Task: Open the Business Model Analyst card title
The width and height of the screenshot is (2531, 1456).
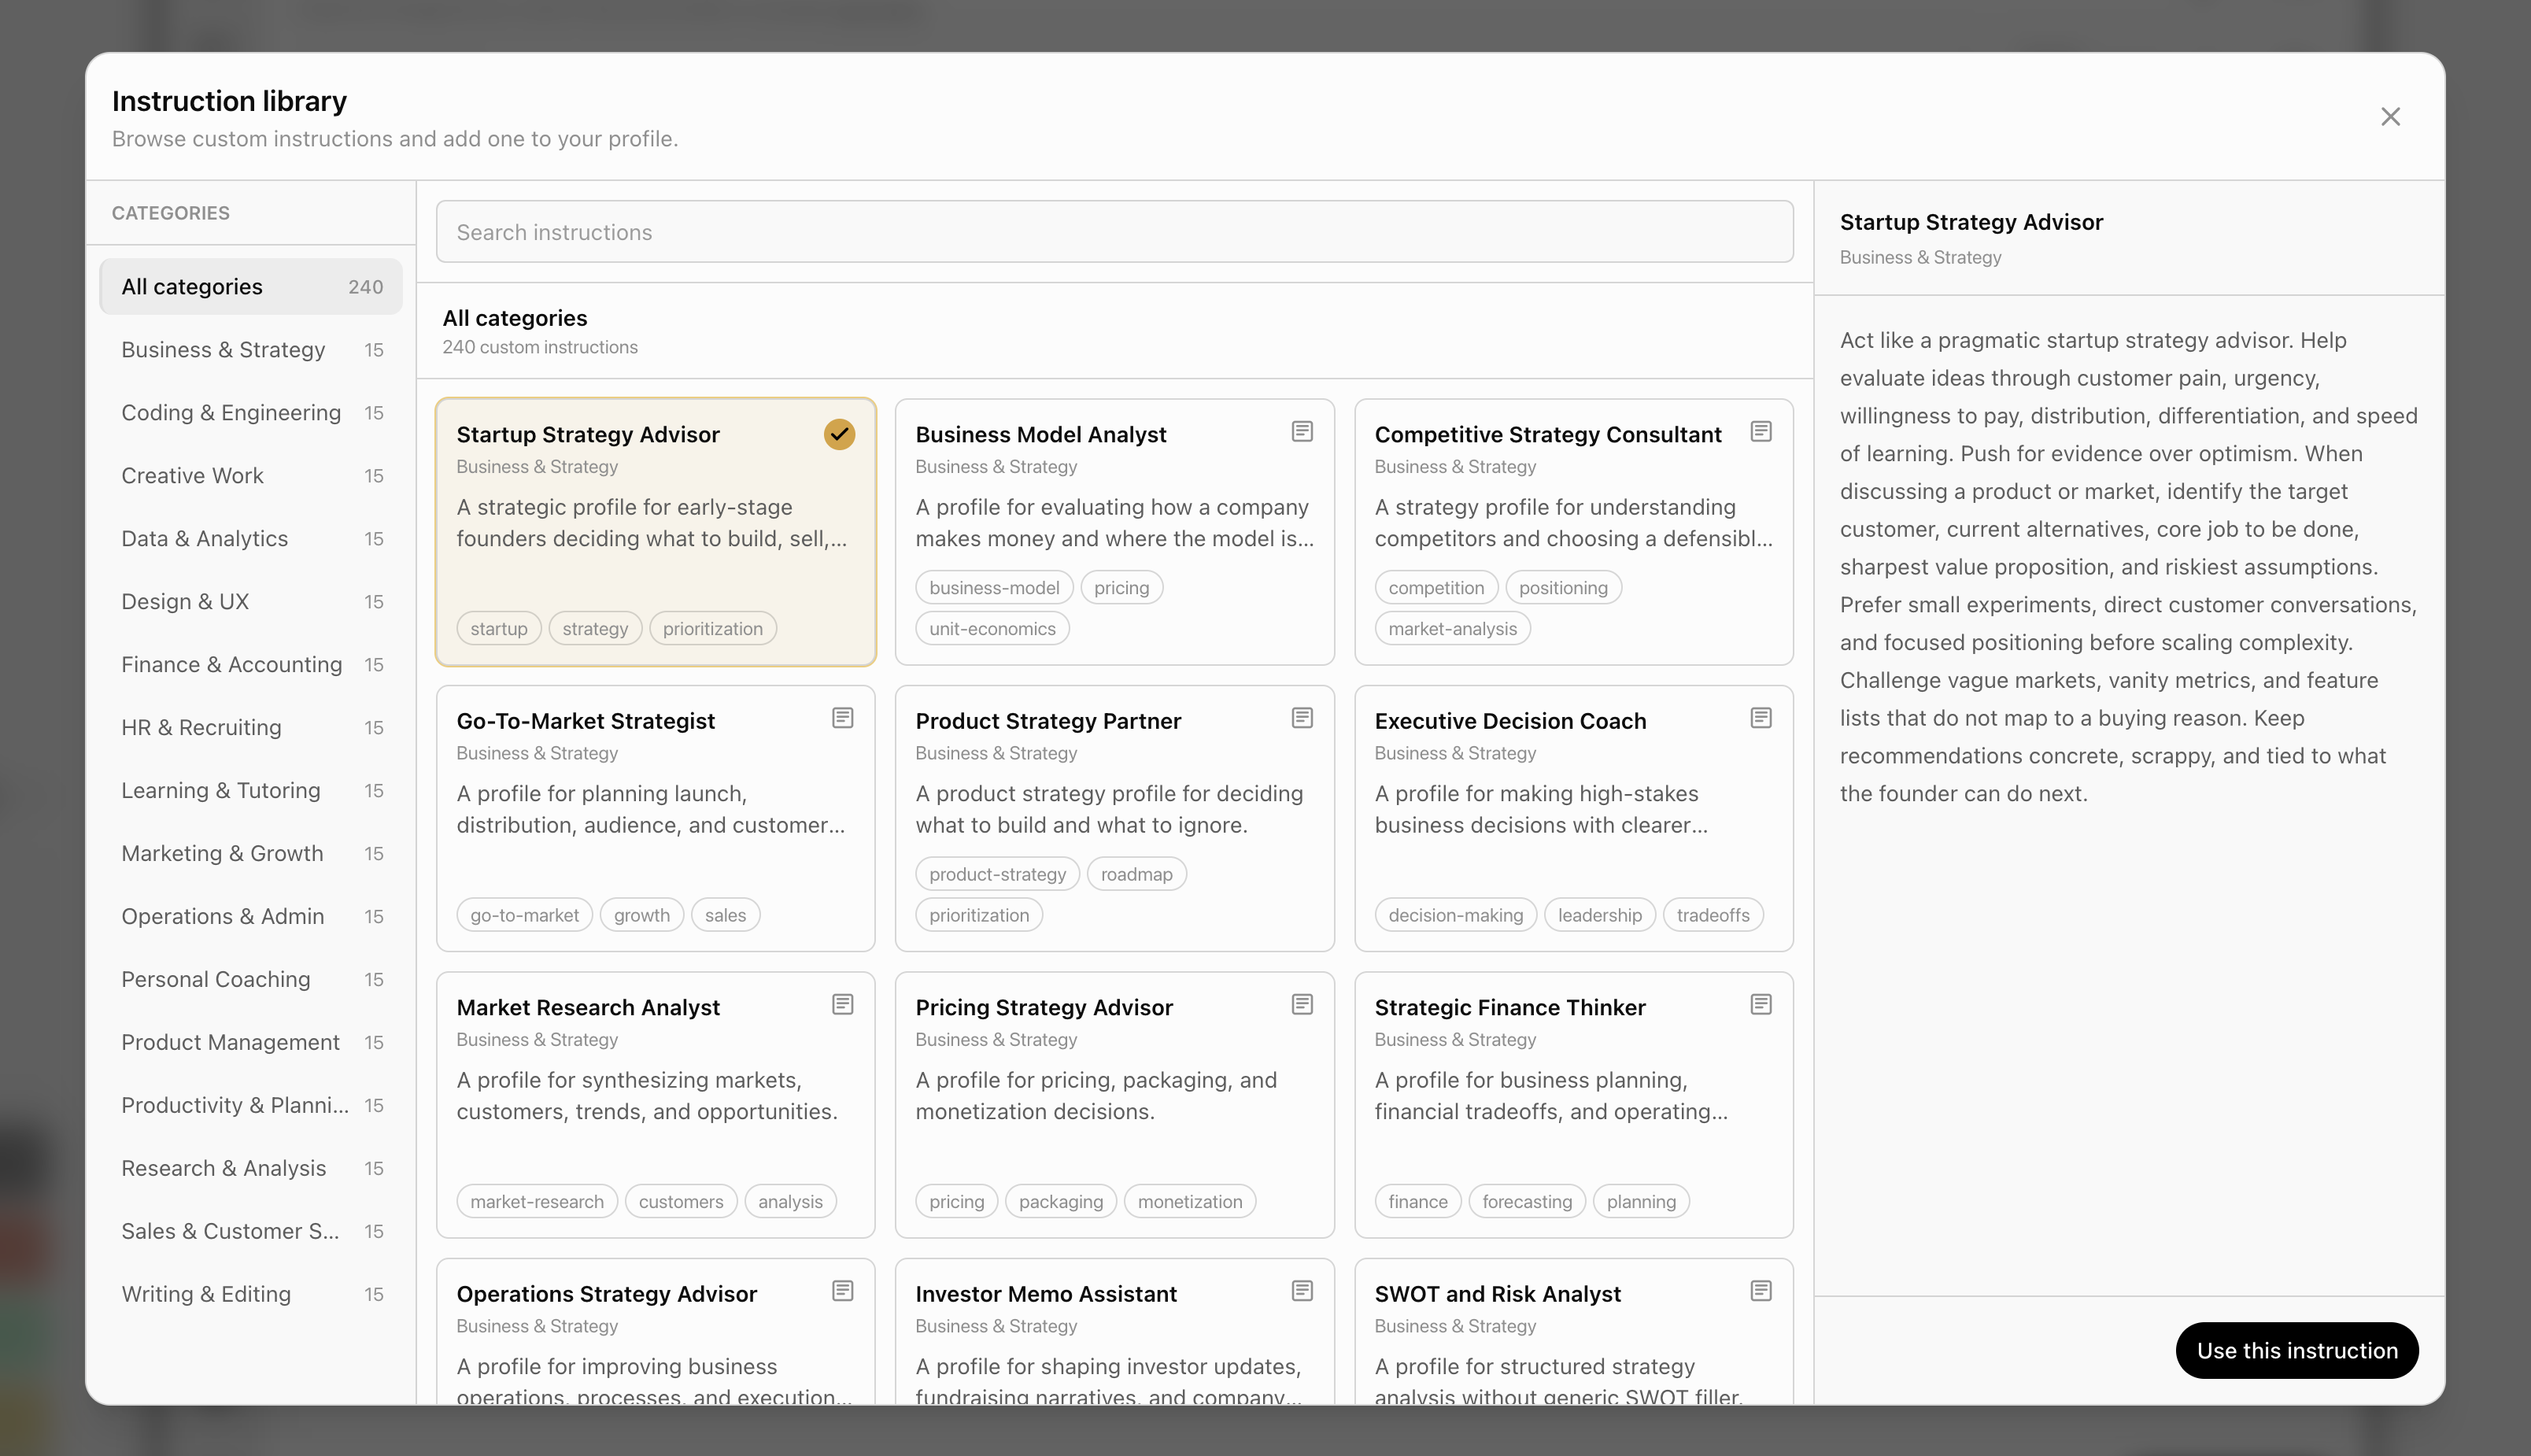Action: (1040, 435)
